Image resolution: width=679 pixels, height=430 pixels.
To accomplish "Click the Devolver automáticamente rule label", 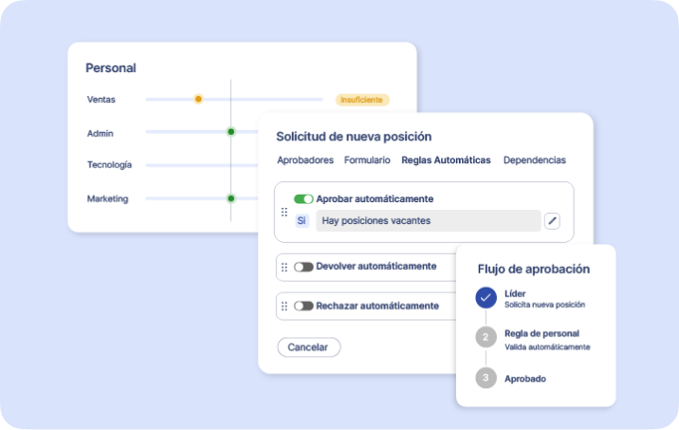I will click(x=376, y=266).
